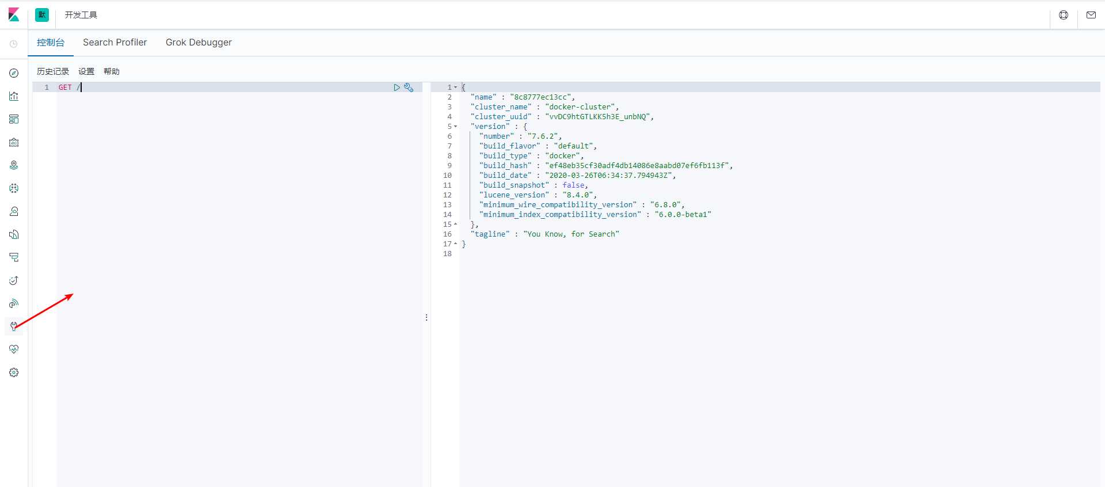Open Maps icon in sidebar
1105x487 pixels.
[x=14, y=165]
